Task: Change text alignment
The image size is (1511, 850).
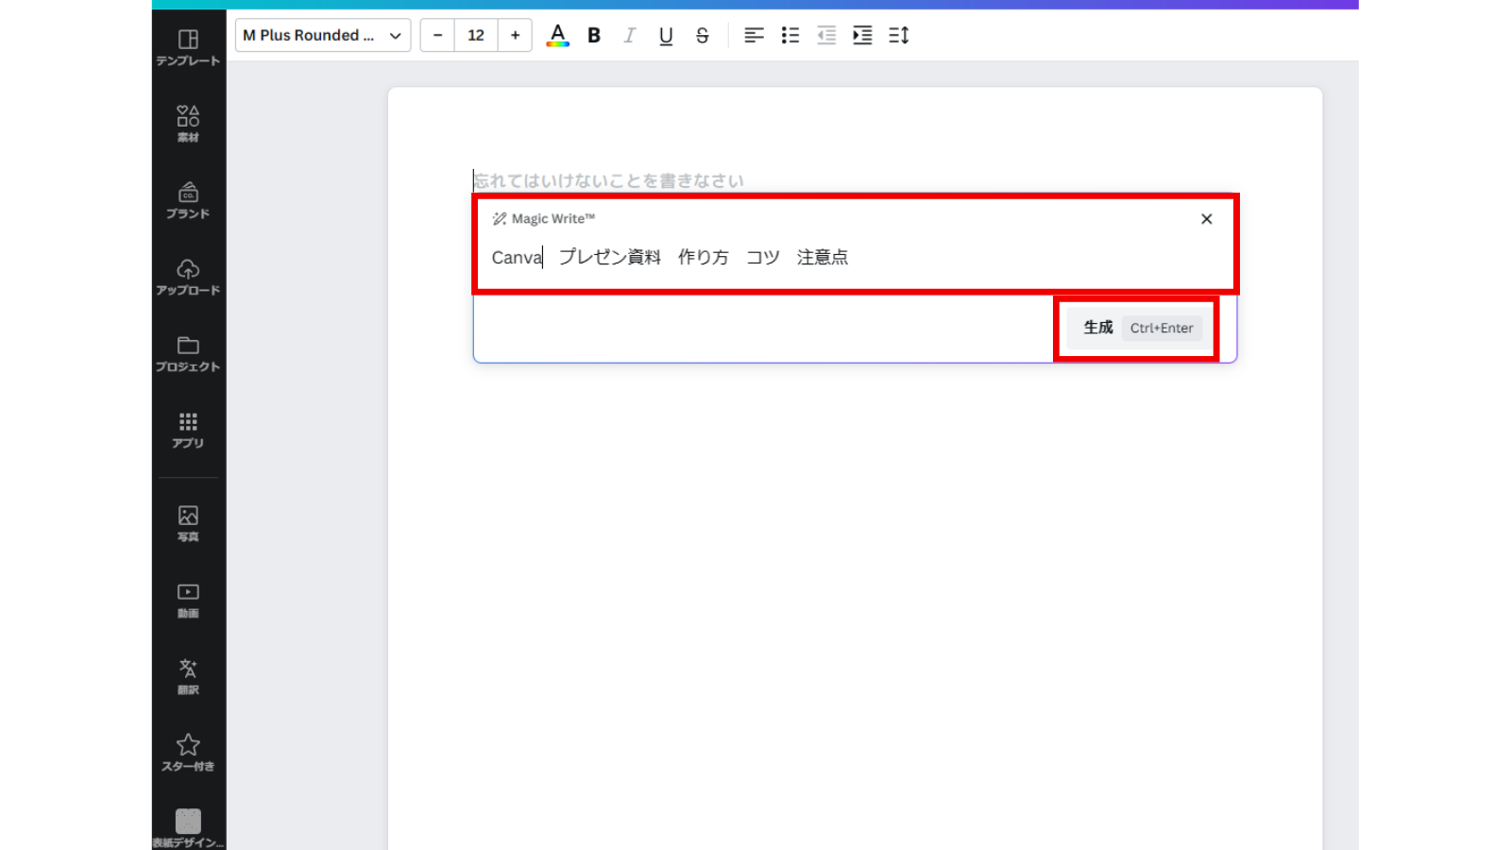Action: [754, 35]
